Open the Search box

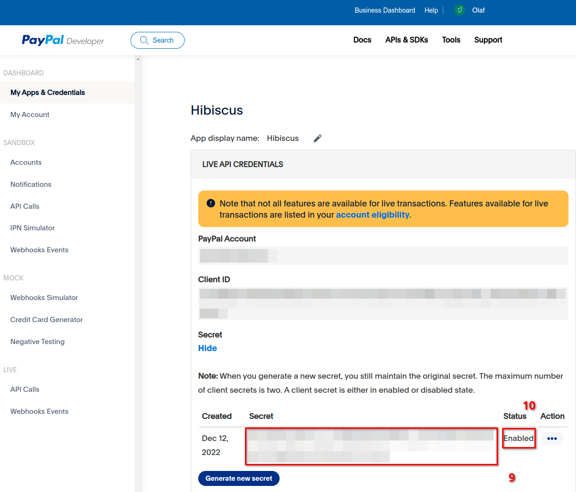pyautogui.click(x=158, y=40)
